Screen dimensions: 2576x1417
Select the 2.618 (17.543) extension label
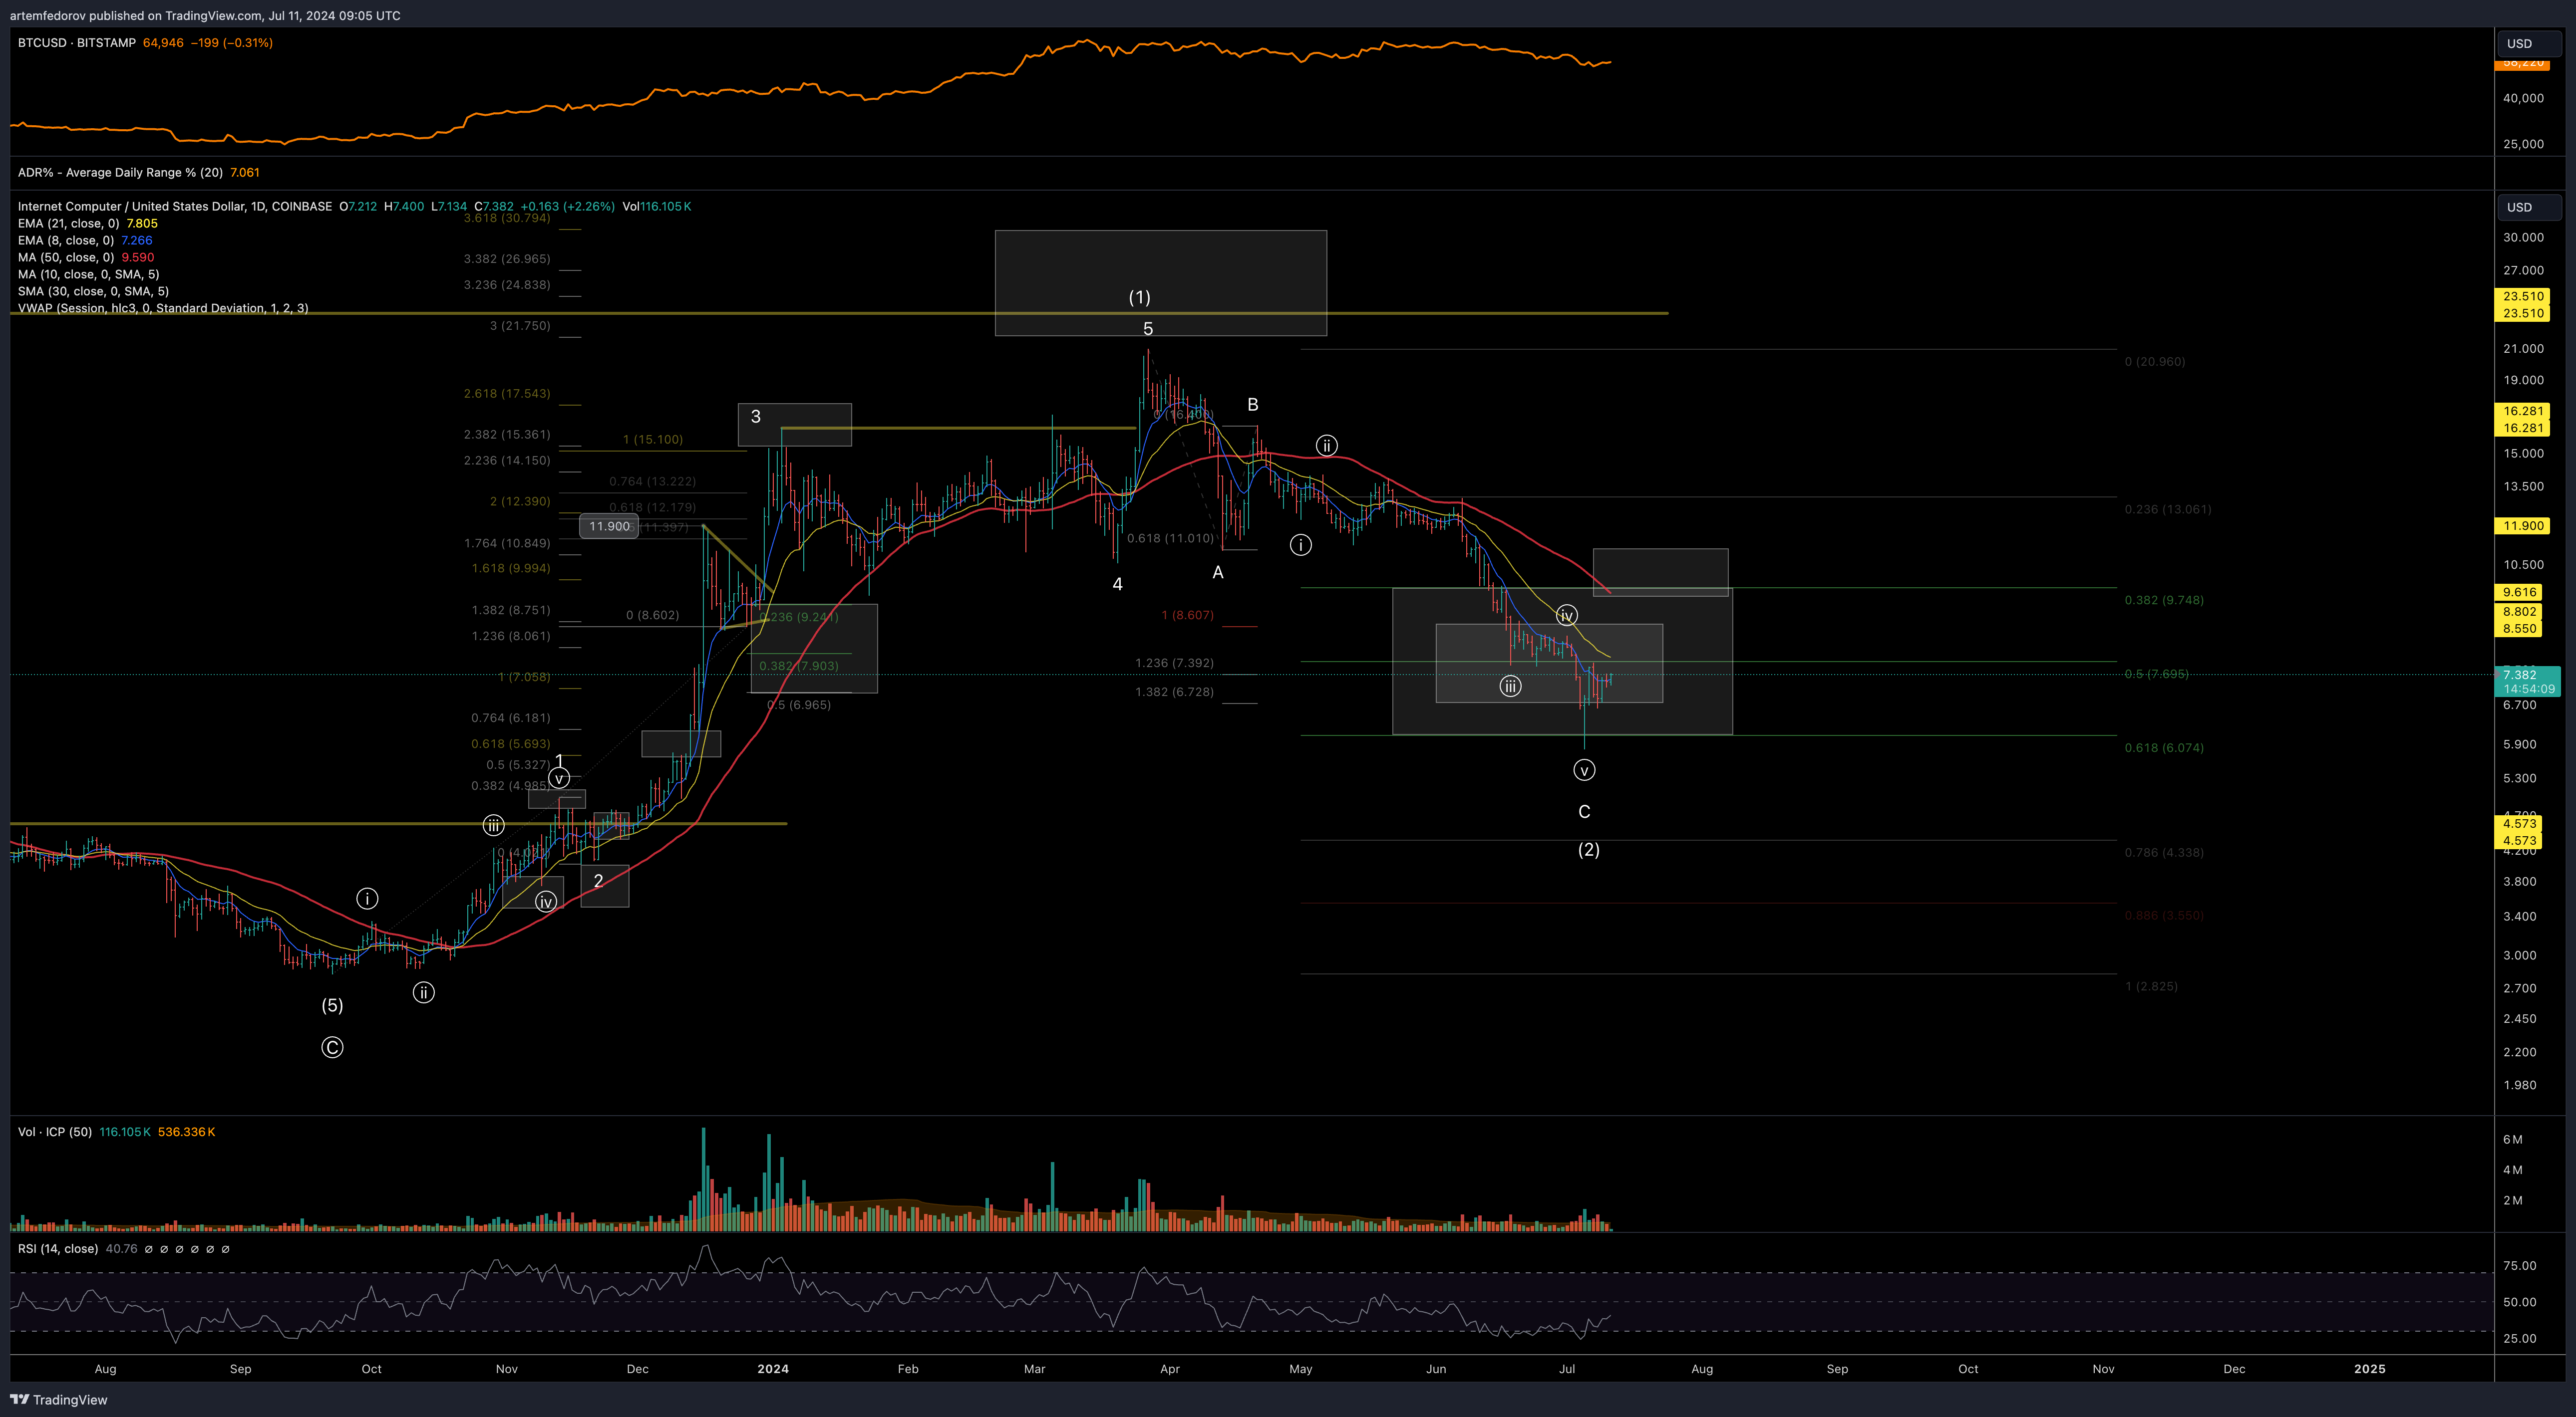[x=507, y=394]
